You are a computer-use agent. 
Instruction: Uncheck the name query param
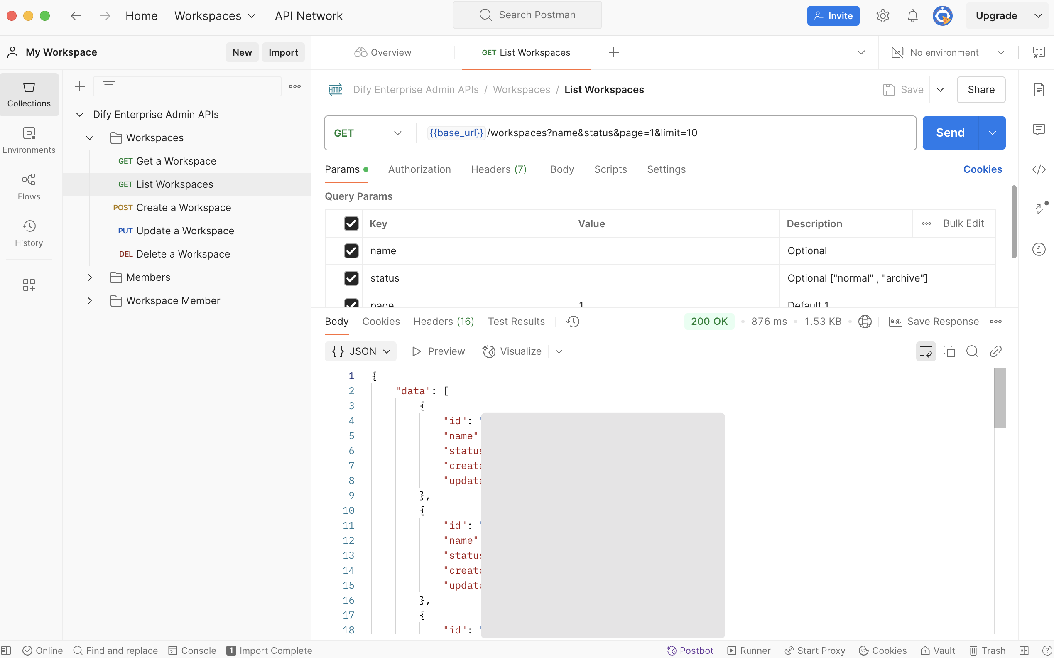351,250
